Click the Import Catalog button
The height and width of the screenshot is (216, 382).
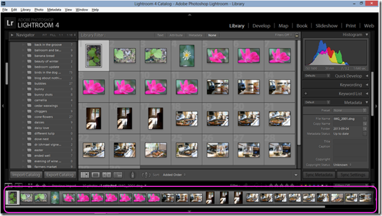(26, 175)
